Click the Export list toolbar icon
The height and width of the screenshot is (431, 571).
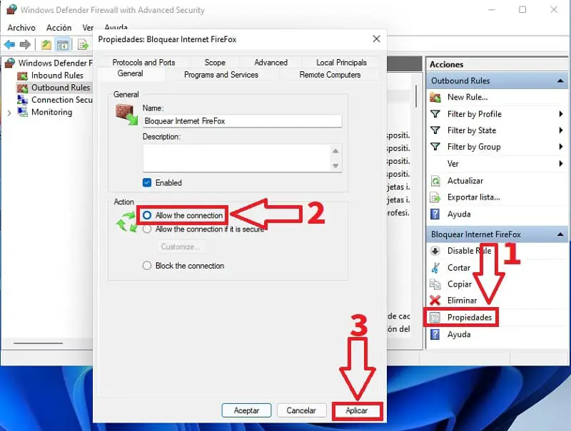(83, 45)
